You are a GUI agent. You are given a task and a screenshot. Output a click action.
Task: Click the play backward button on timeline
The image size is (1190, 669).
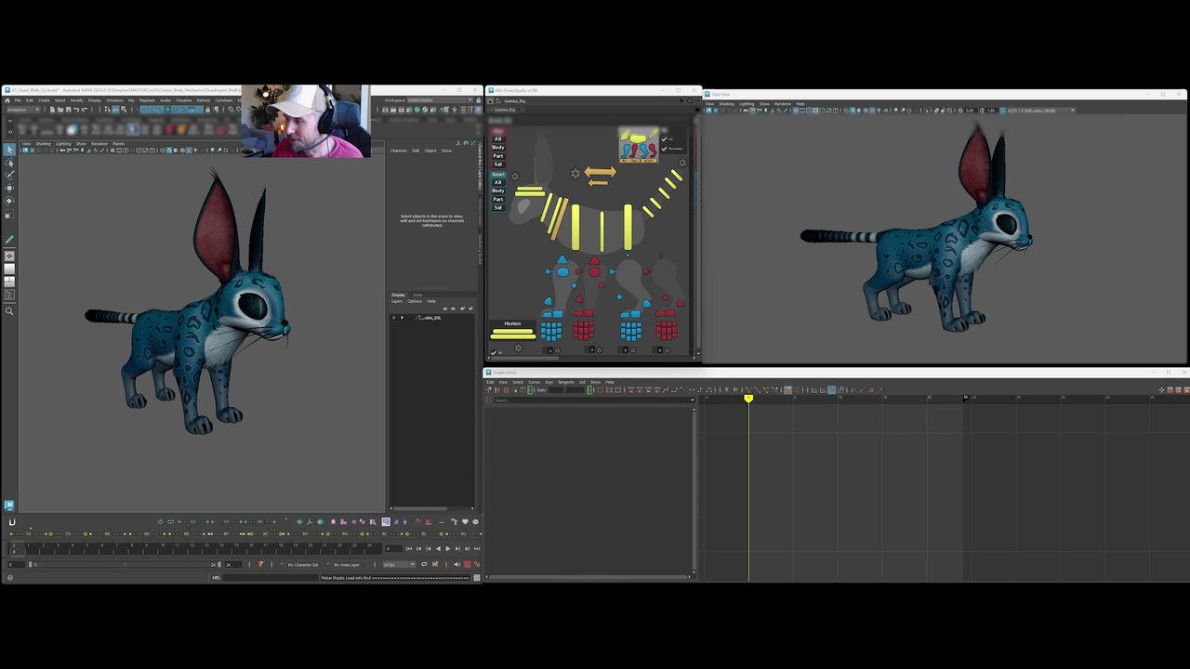(438, 548)
